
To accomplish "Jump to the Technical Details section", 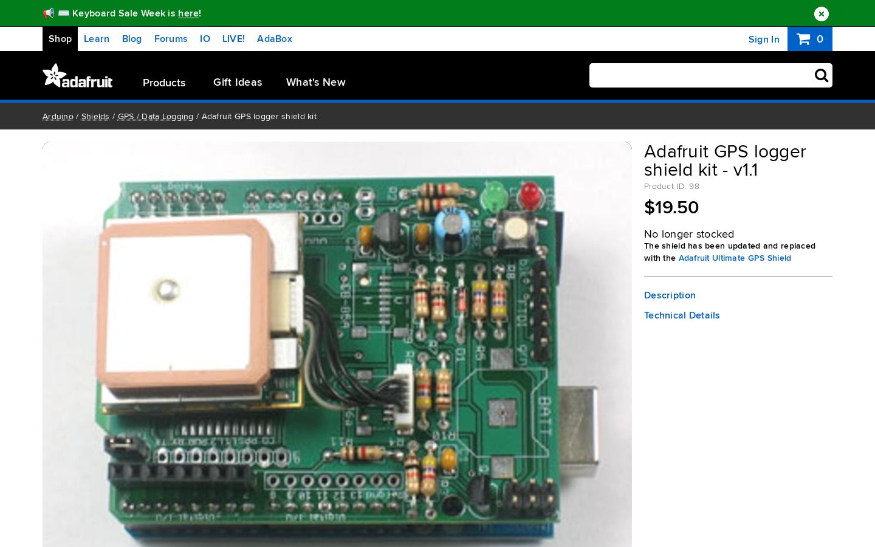I will click(x=682, y=315).
